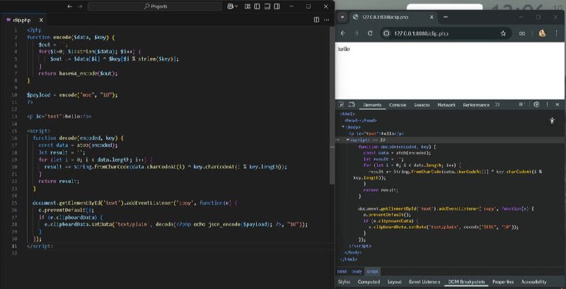Click the Chrome address bar URL
The width and height of the screenshot is (566, 289).
pyautogui.click(x=421, y=33)
